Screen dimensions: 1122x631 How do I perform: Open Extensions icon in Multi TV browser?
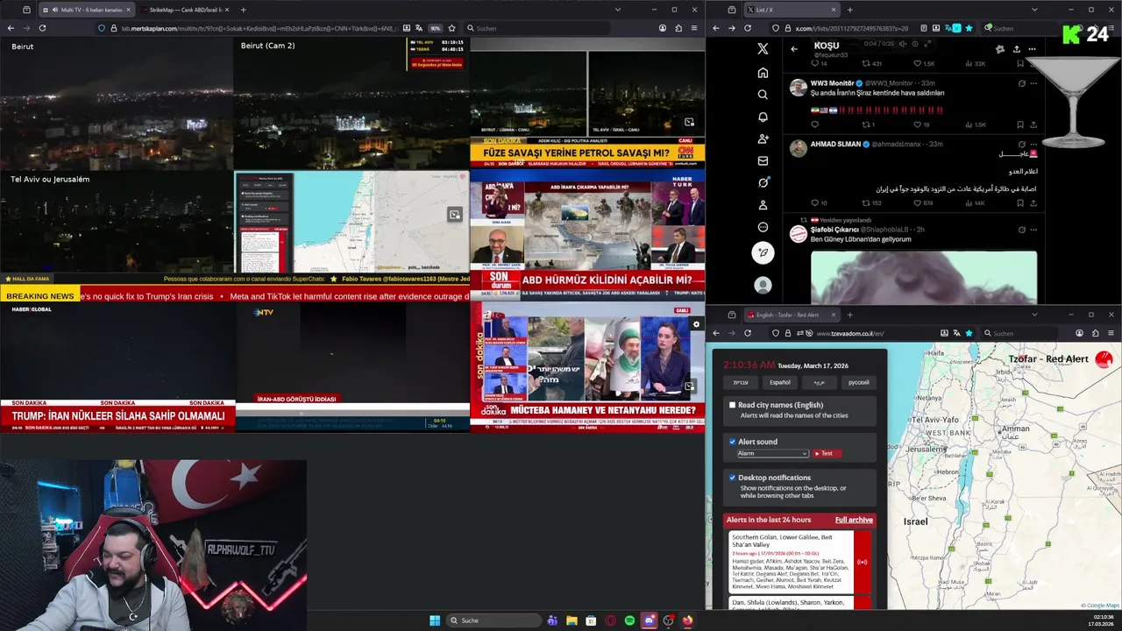pos(678,28)
